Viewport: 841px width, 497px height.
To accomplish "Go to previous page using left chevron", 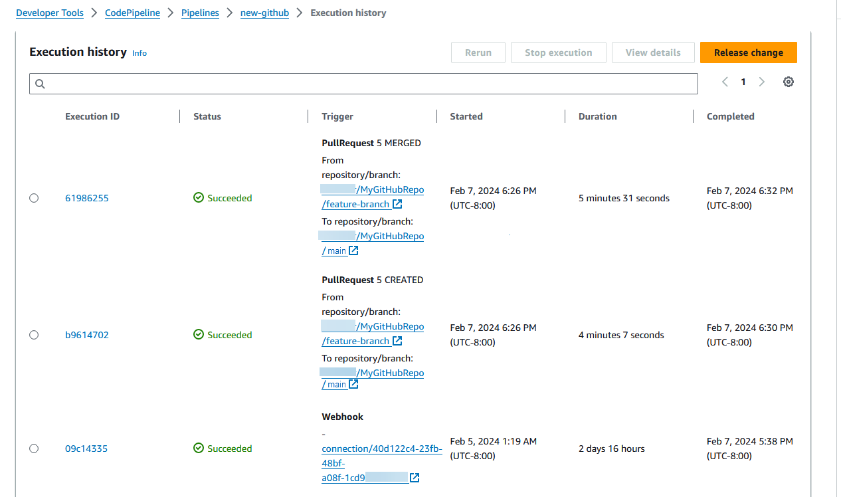I will pyautogui.click(x=725, y=81).
